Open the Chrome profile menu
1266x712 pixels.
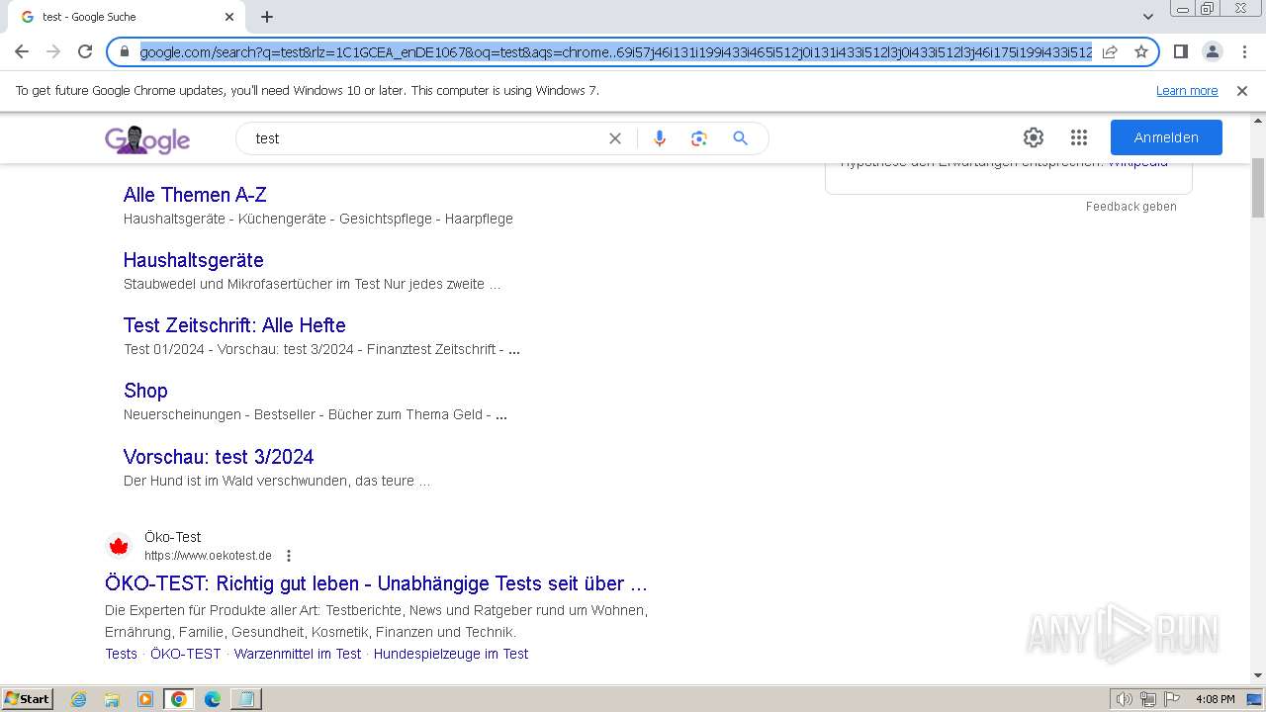click(1212, 51)
